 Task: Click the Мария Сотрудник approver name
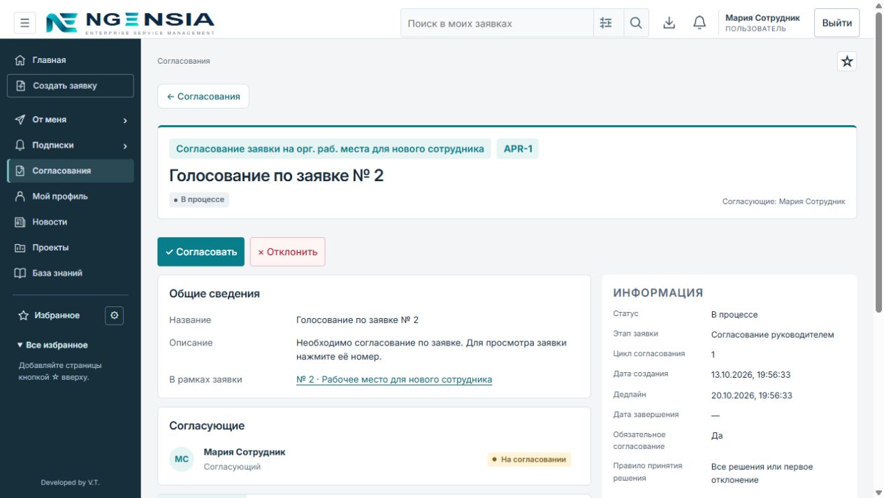pyautogui.click(x=245, y=452)
